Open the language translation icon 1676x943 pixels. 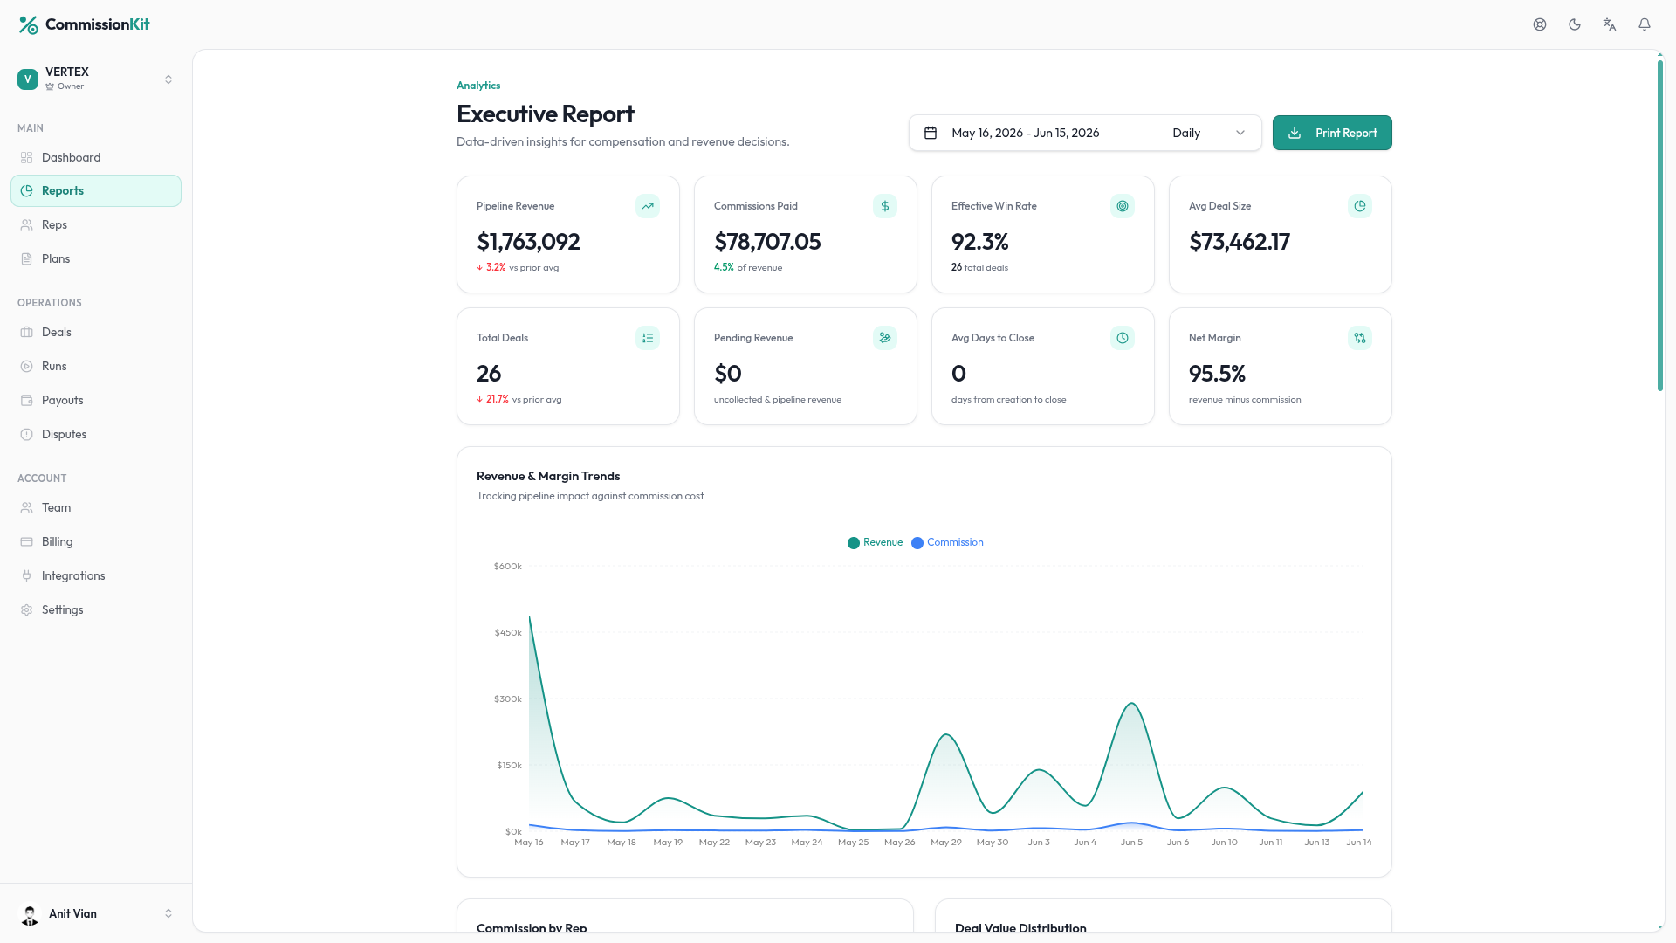1610,24
